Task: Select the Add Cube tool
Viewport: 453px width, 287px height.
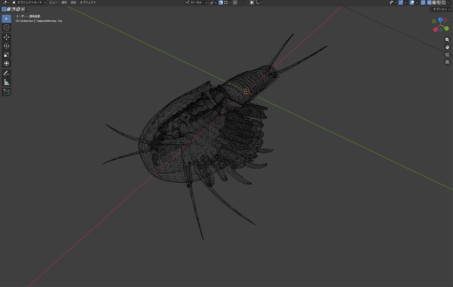Action: click(x=6, y=92)
